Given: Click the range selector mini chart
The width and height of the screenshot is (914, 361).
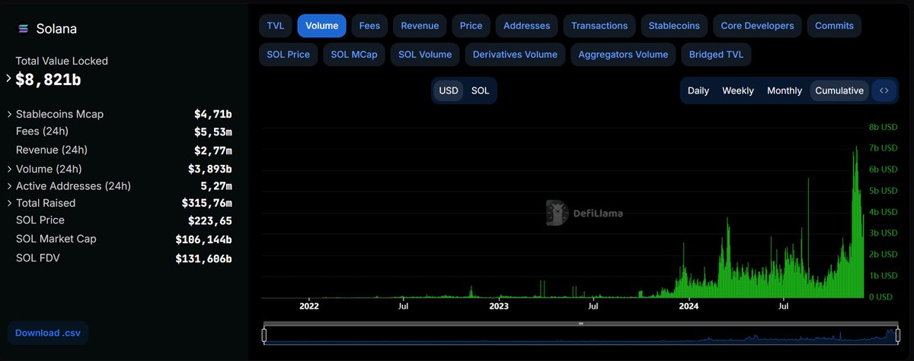Looking at the screenshot, I should click(580, 335).
